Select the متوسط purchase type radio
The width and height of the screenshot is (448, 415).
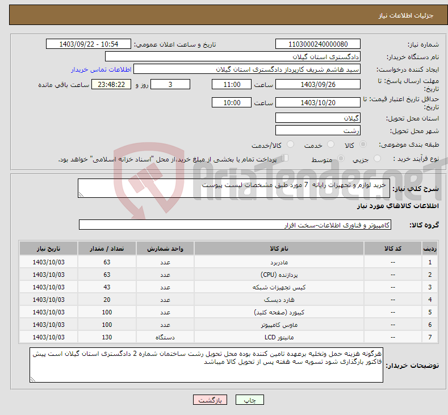[341, 159]
